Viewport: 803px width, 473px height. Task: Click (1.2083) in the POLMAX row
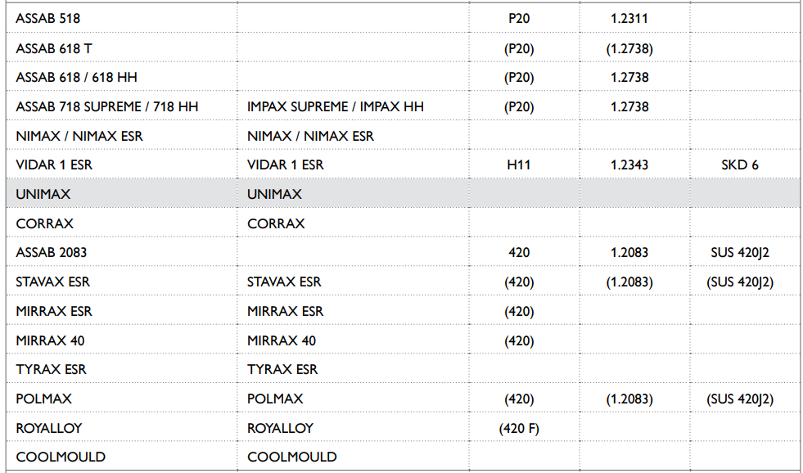pyautogui.click(x=629, y=399)
